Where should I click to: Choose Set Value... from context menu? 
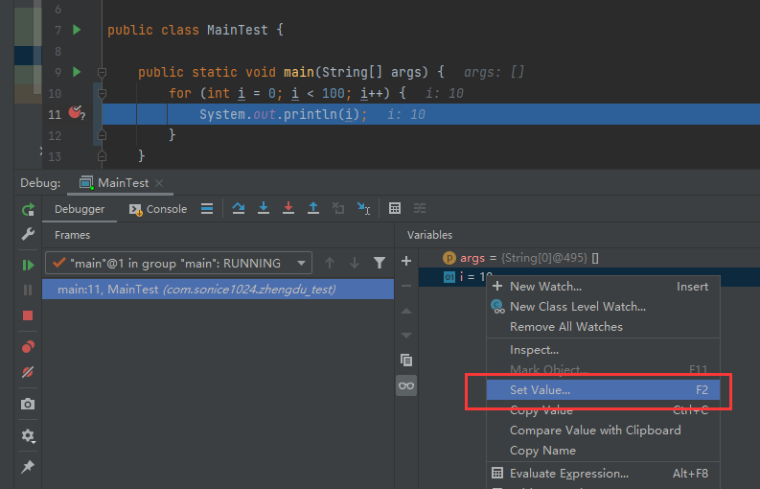pos(541,390)
